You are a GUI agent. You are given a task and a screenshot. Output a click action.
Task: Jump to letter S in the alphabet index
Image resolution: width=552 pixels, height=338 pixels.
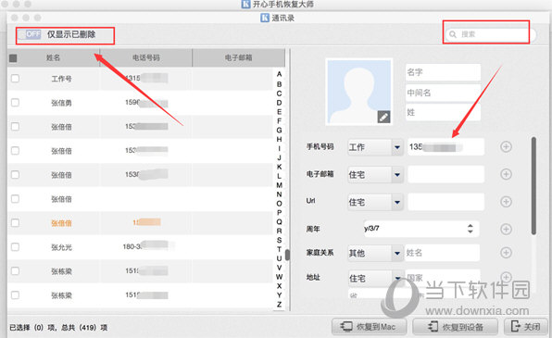click(279, 240)
